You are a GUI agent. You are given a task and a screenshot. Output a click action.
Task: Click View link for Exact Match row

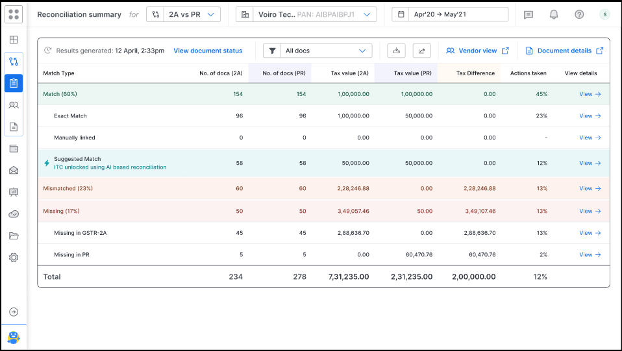590,115
